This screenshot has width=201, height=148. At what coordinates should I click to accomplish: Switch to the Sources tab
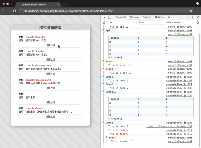click(147, 17)
